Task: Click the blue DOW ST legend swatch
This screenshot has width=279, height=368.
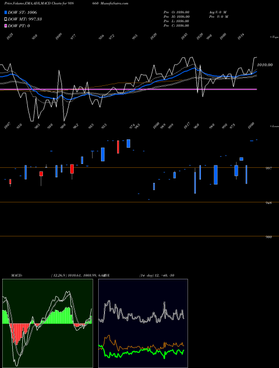Action: click(6, 12)
